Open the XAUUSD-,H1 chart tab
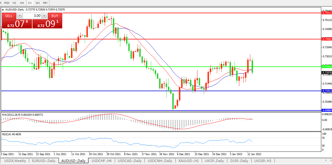The image size is (332, 165). point(188,161)
